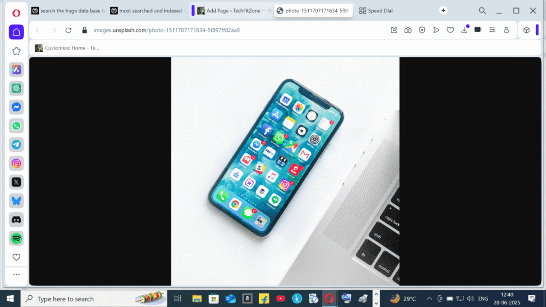The width and height of the screenshot is (546, 307).
Task: Open Spotify player in sidebar
Action: pos(17,238)
